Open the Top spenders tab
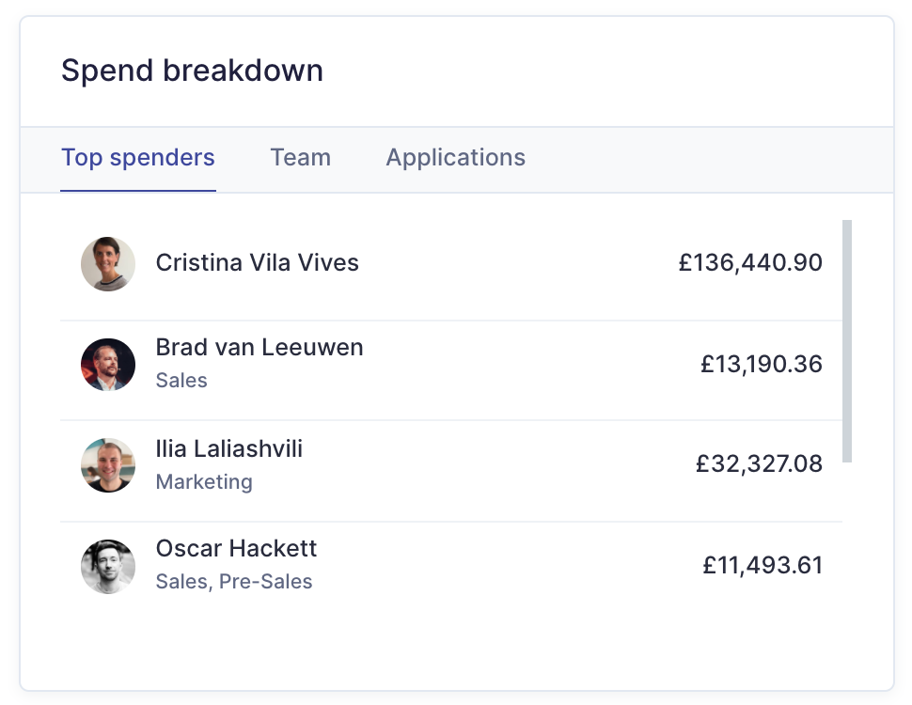This screenshot has width=912, height=705. click(138, 158)
